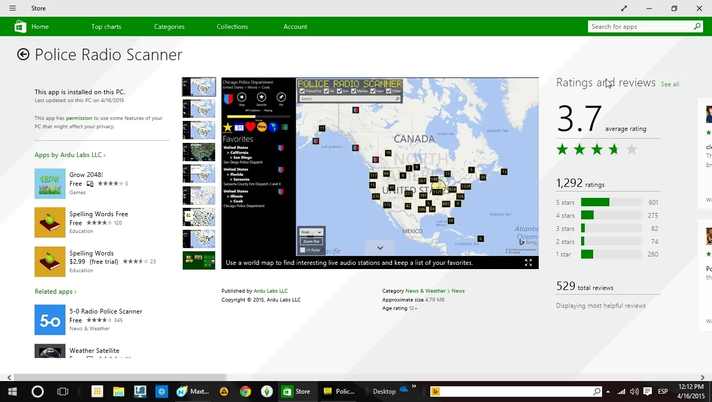This screenshot has height=402, width=712.
Task: Click the ESP input language indicator
Action: 663,392
